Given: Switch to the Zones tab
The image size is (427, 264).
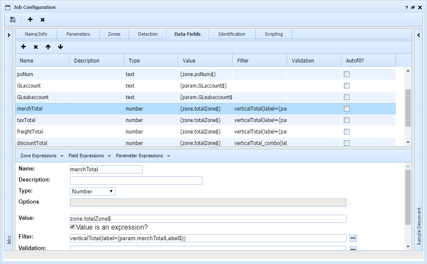Looking at the screenshot, I should point(114,34).
